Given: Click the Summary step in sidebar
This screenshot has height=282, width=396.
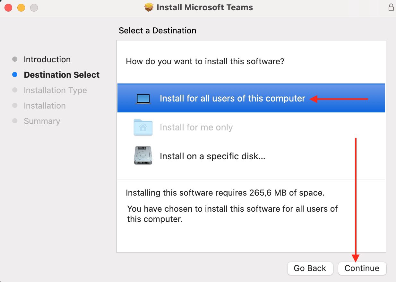Looking at the screenshot, I should [42, 121].
